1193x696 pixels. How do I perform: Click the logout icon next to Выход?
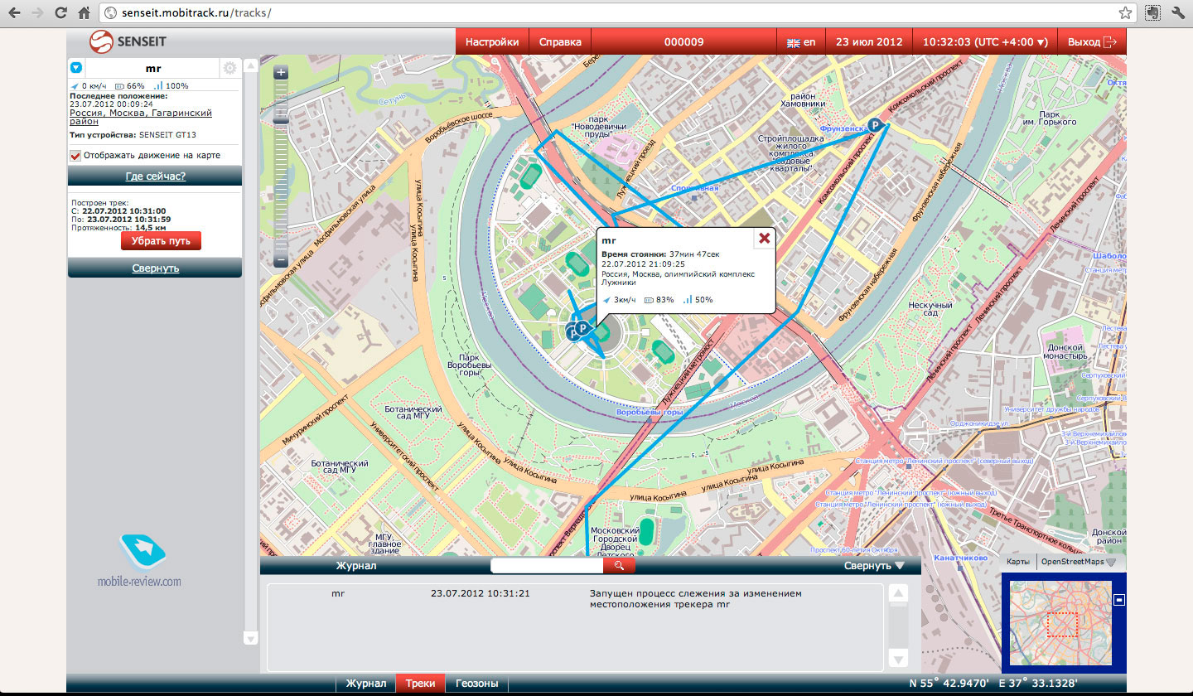click(1111, 42)
